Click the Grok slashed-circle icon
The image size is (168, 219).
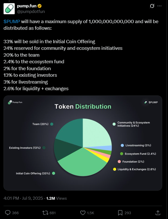(x=152, y=6)
